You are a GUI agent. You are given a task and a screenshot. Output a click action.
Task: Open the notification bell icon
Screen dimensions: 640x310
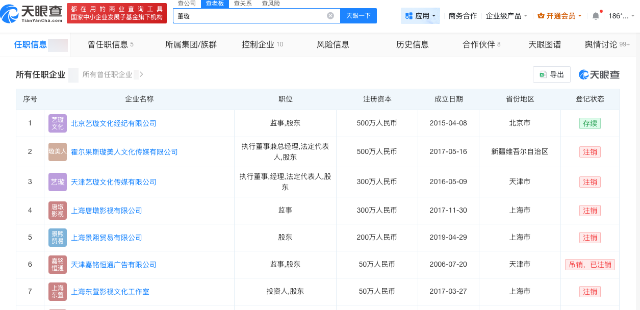[x=595, y=16]
